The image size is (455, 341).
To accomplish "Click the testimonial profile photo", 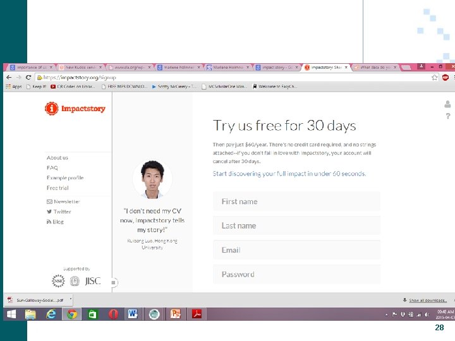I will (152, 179).
